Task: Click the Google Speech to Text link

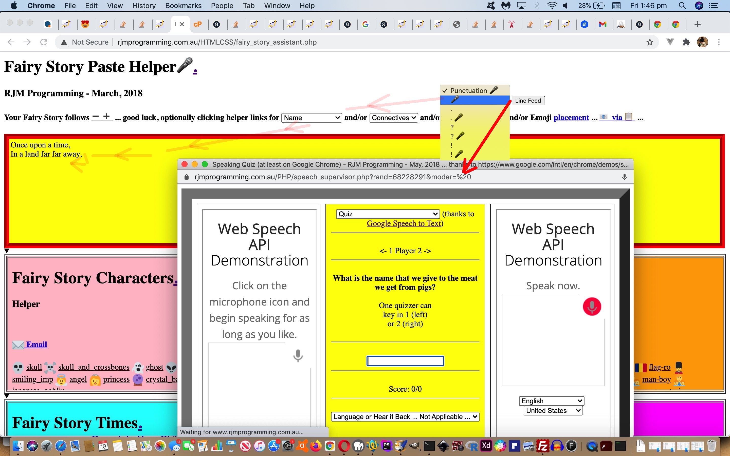Action: coord(405,223)
